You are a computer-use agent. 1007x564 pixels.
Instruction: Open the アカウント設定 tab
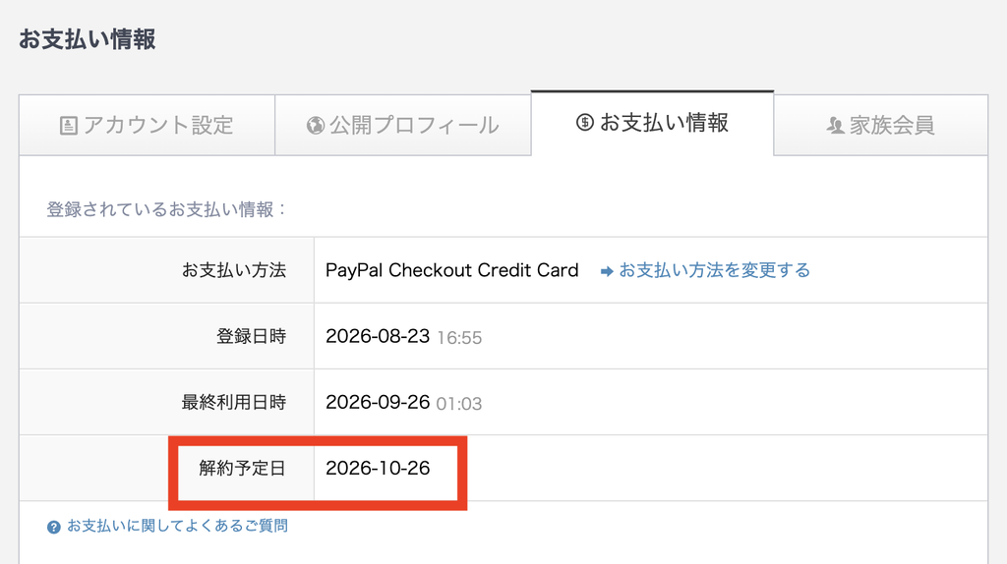pos(148,125)
